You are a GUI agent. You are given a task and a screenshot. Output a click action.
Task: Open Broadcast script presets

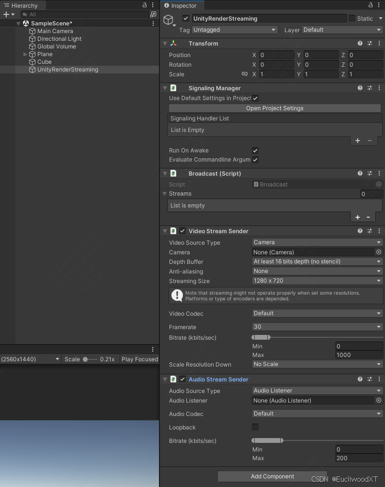click(370, 173)
